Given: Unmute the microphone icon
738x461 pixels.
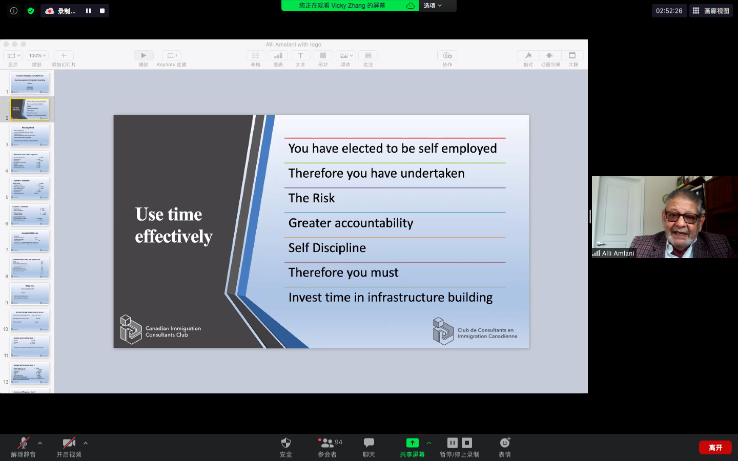Looking at the screenshot, I should (x=23, y=443).
